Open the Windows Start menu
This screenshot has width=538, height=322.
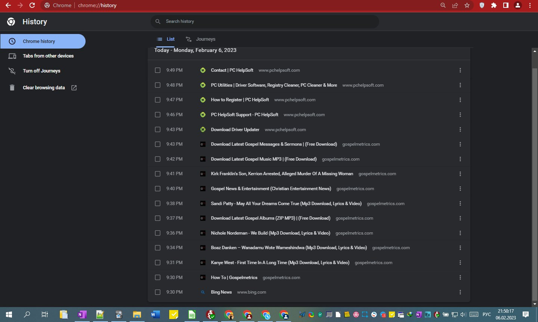tap(9, 315)
